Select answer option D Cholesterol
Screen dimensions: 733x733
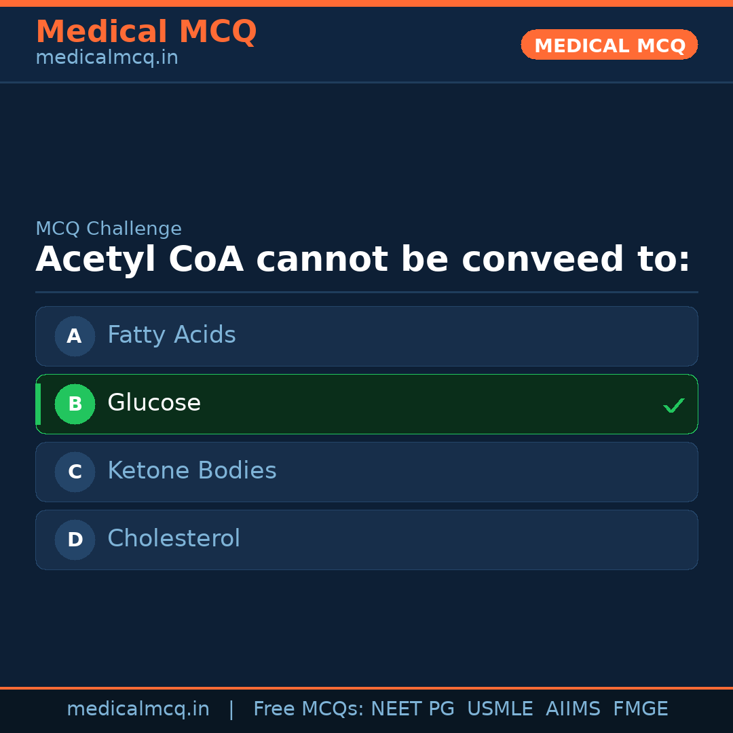click(x=366, y=540)
